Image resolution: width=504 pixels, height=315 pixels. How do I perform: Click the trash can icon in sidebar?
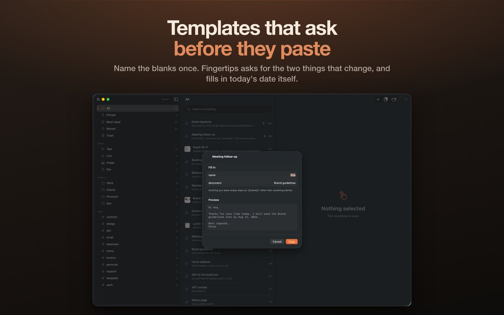coord(103,136)
